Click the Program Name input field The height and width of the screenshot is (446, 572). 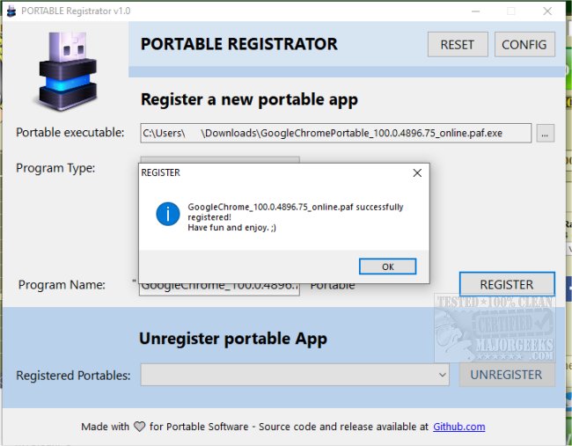pos(219,289)
